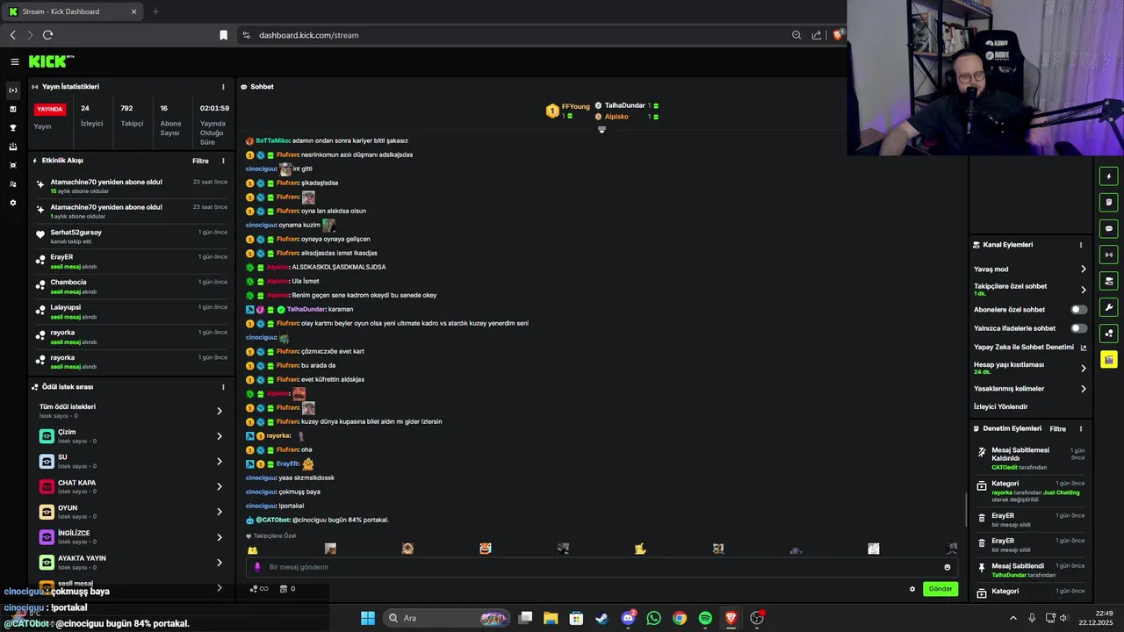Viewport: 1124px width, 632px height.
Task: Open the settings gear in the left sidebar
Action: [13, 203]
